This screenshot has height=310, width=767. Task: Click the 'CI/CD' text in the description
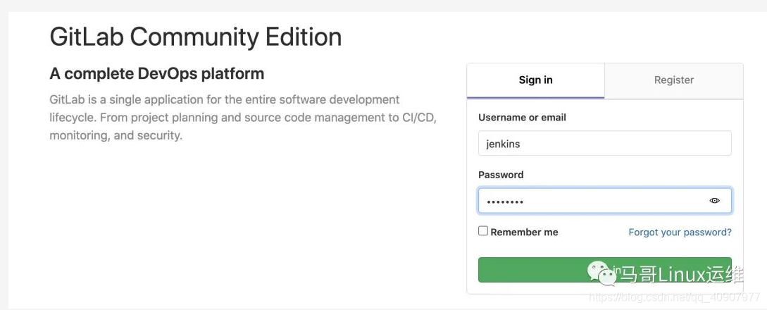click(419, 118)
